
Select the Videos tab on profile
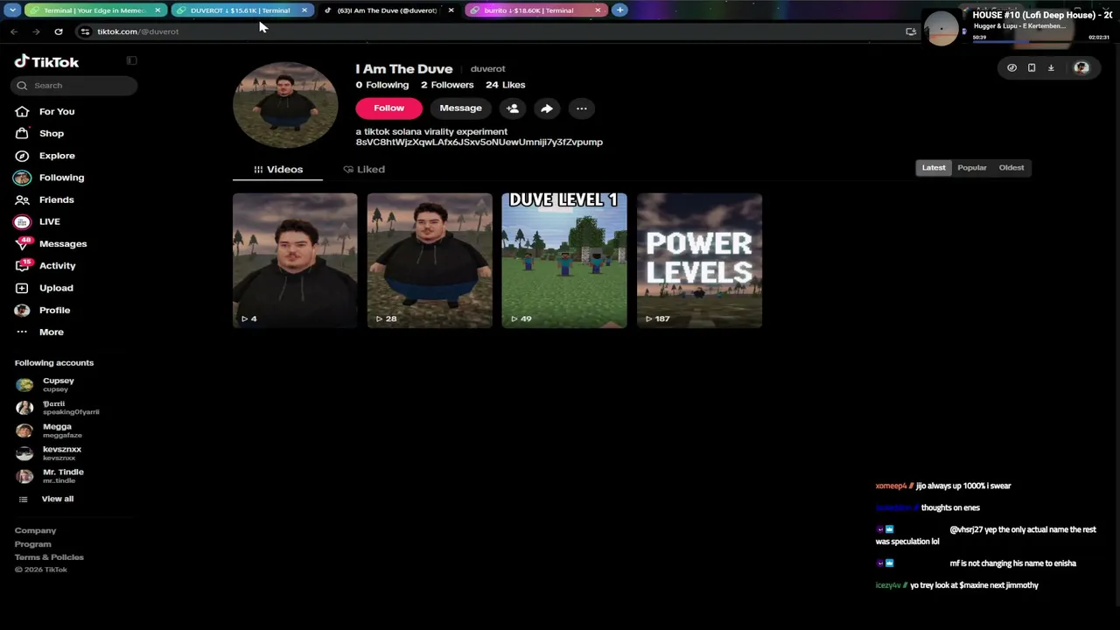pos(278,170)
